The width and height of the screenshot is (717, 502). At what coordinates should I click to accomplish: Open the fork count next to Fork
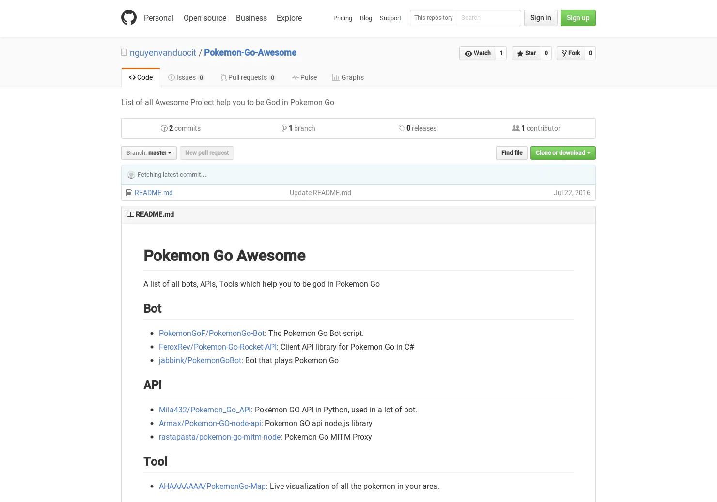click(x=590, y=53)
